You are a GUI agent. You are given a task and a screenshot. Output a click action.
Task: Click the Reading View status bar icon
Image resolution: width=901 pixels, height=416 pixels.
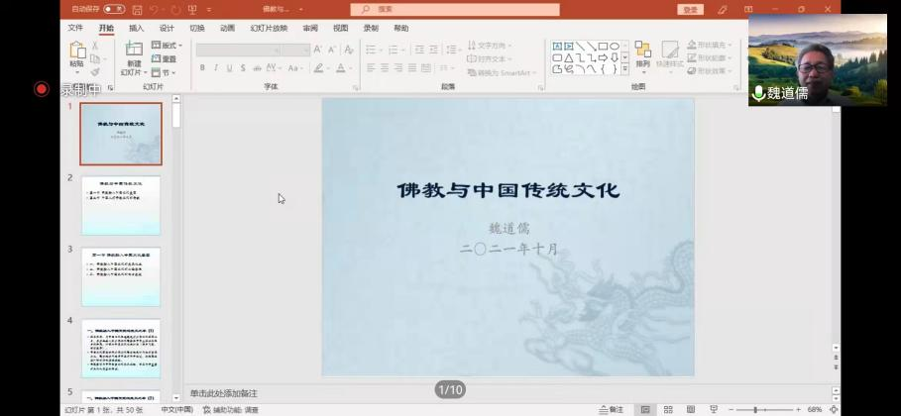689,409
